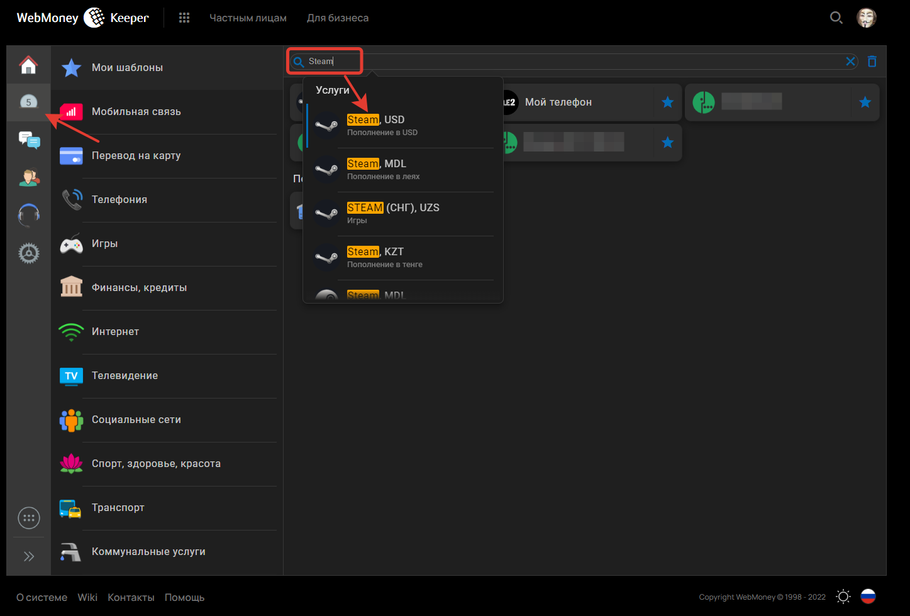910x616 pixels.
Task: Open the Мобильная связь category
Action: [167, 112]
